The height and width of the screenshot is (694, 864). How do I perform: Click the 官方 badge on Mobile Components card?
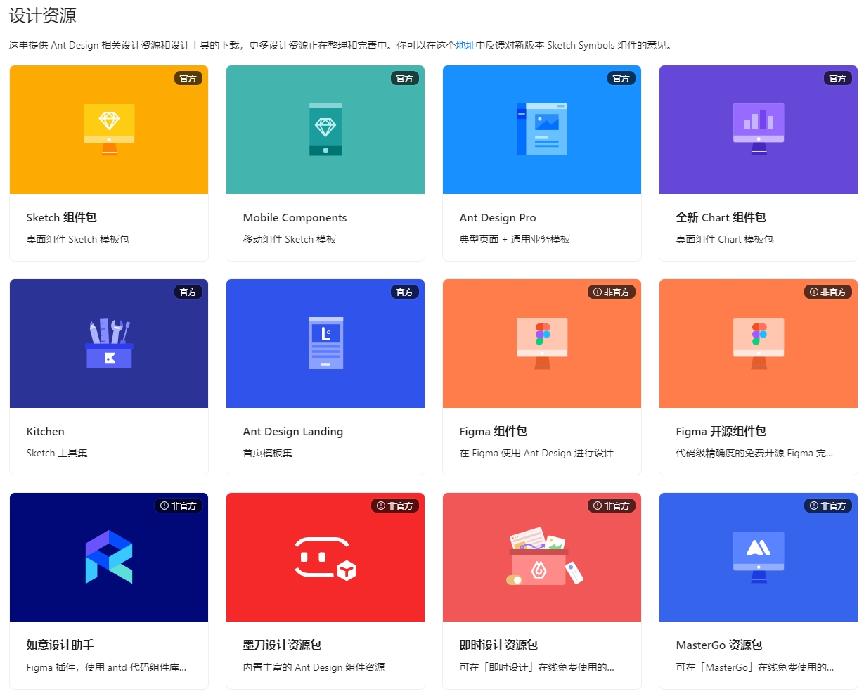click(x=405, y=78)
